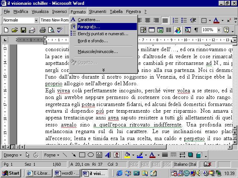The width and height of the screenshot is (238, 178).
Task: Choose Elenchi puntati e numerati option
Action: [x=103, y=34]
